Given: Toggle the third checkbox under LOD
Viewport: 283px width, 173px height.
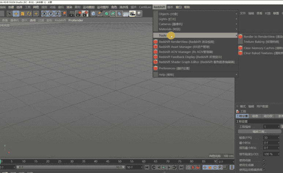Looking at the screenshot, I should click(x=264, y=169).
